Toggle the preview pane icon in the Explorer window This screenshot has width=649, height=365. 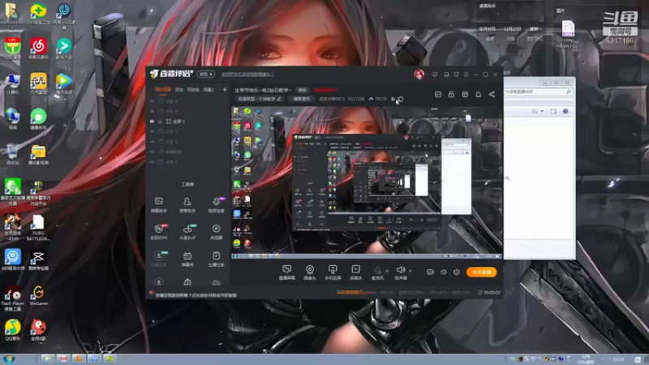553,111
